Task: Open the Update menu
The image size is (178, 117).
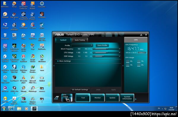Action: (112, 98)
